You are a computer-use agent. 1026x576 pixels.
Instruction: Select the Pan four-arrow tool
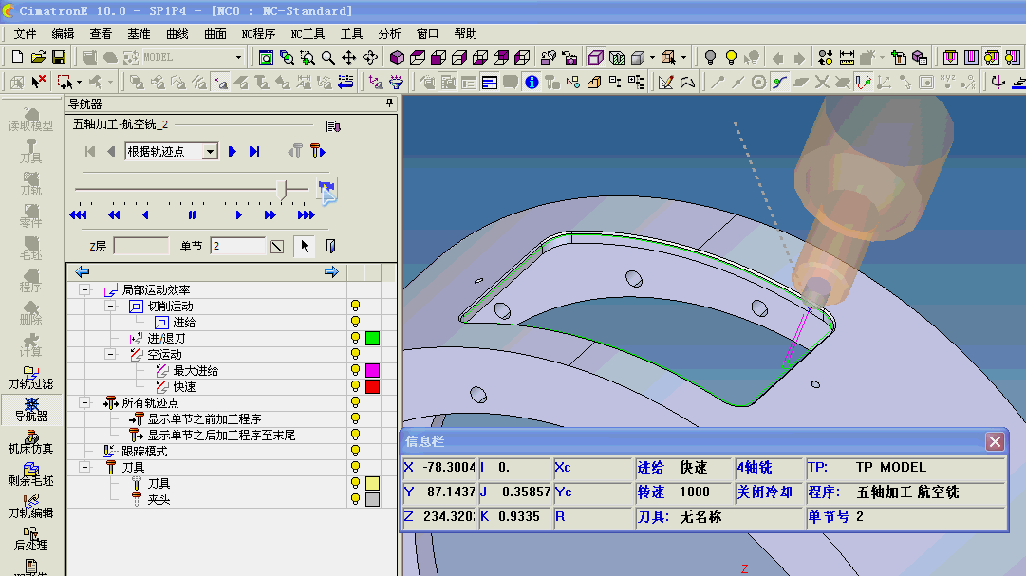coord(348,58)
